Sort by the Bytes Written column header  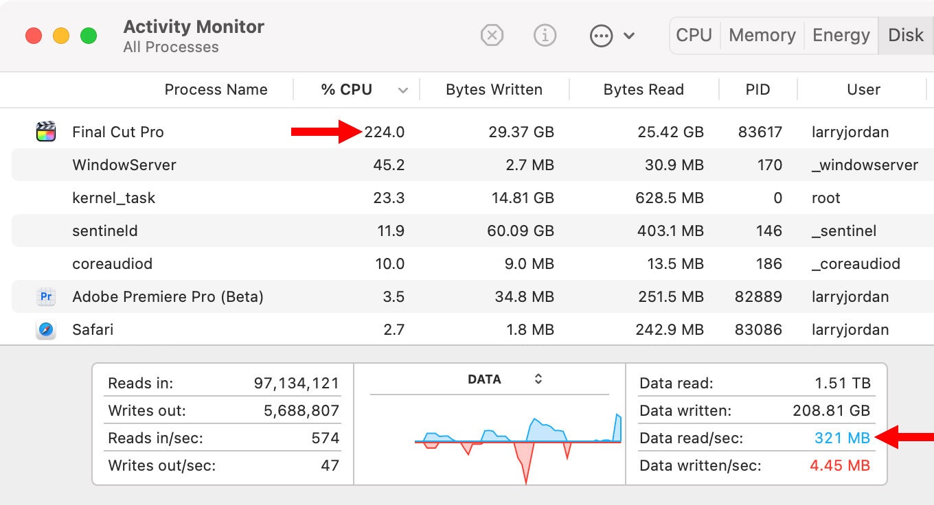tap(494, 89)
